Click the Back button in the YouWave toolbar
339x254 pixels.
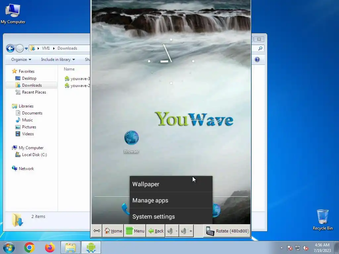tap(156, 231)
